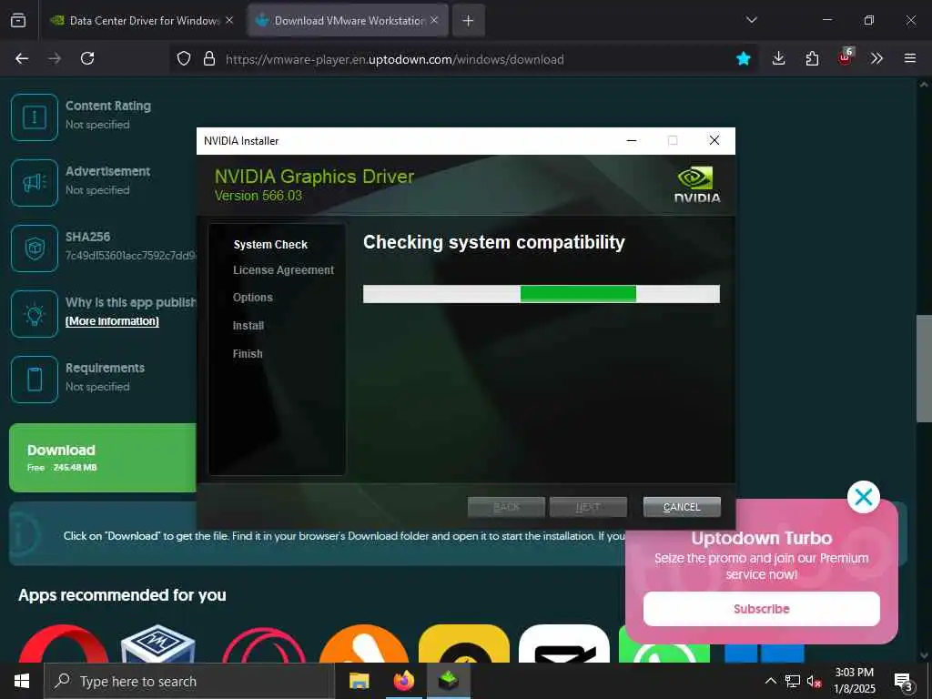The width and height of the screenshot is (932, 699).
Task: Close the Download VMware Workstation tab
Action: 434,20
